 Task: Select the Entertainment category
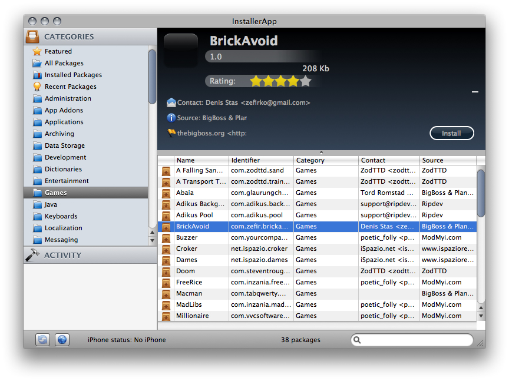click(x=85, y=181)
